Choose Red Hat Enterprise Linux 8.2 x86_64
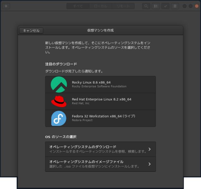Image resolution: width=201 pixels, height=189 pixels. (x=100, y=101)
